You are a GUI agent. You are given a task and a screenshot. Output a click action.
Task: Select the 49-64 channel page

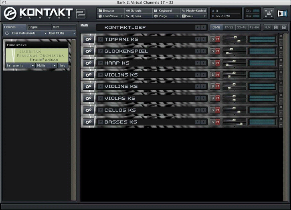pyautogui.click(x=254, y=28)
